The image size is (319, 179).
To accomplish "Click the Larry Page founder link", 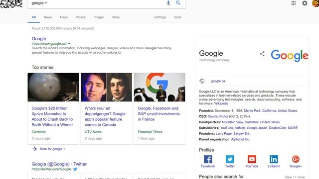I will coord(224,134).
